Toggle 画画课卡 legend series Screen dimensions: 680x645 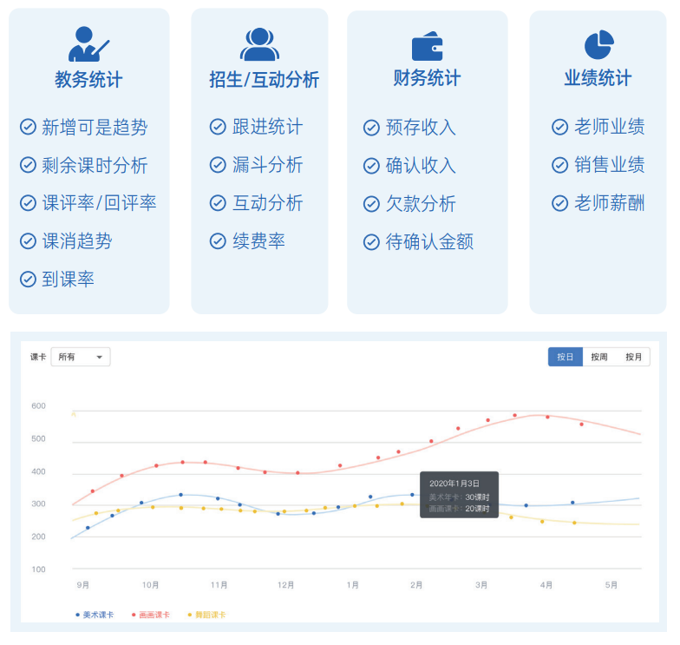click(x=151, y=615)
